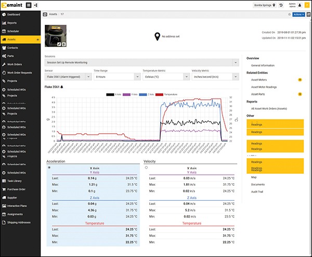This screenshot has width=312, height=257.
Task: Click the star favorite icon near Actions
Action: 289,15
